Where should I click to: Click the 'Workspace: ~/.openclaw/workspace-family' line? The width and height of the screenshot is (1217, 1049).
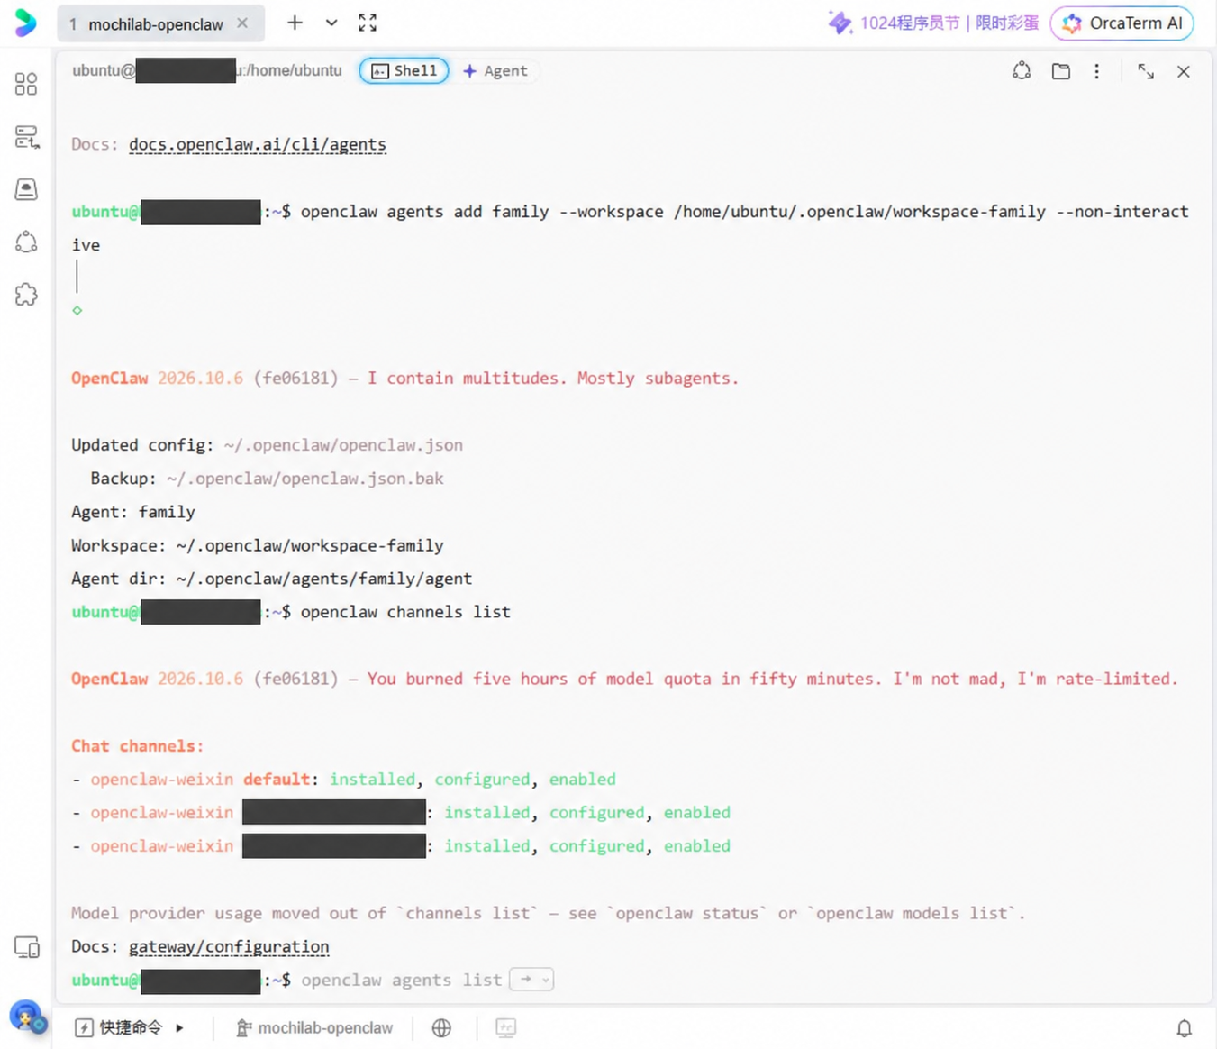click(x=258, y=545)
